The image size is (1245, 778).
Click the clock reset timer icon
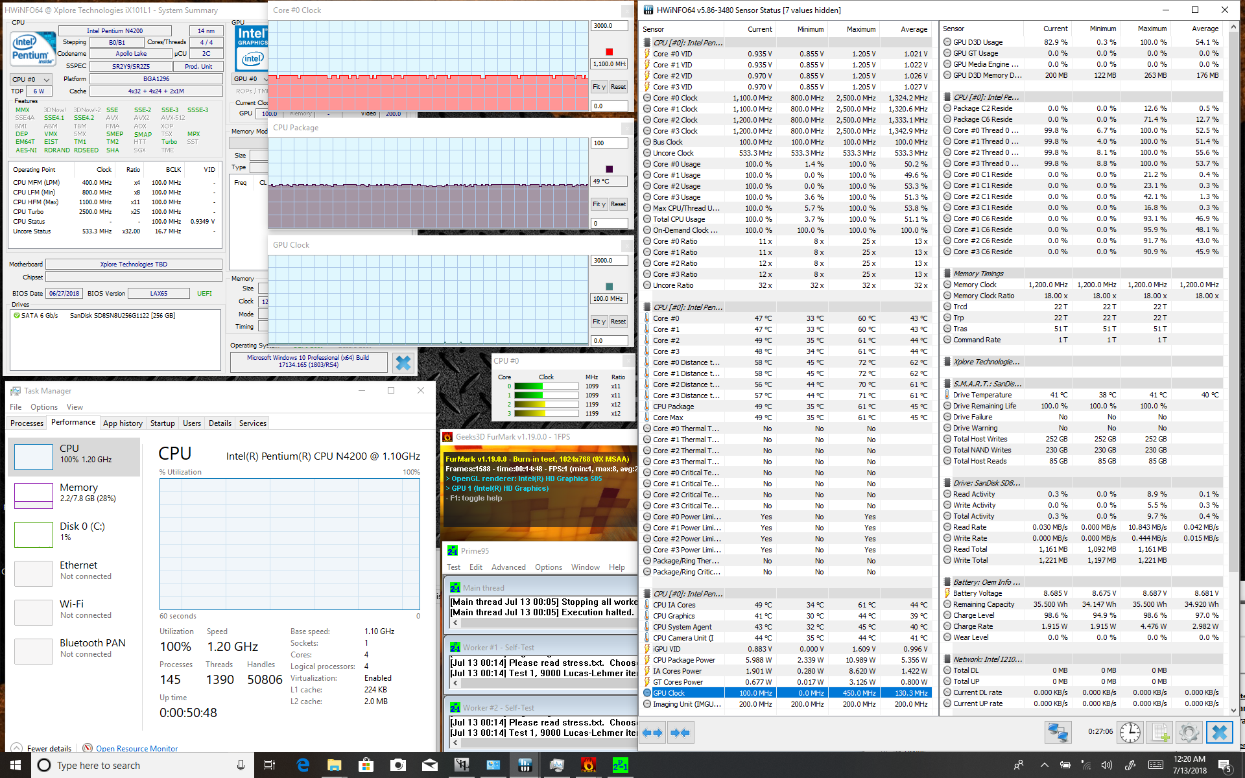(x=1130, y=733)
